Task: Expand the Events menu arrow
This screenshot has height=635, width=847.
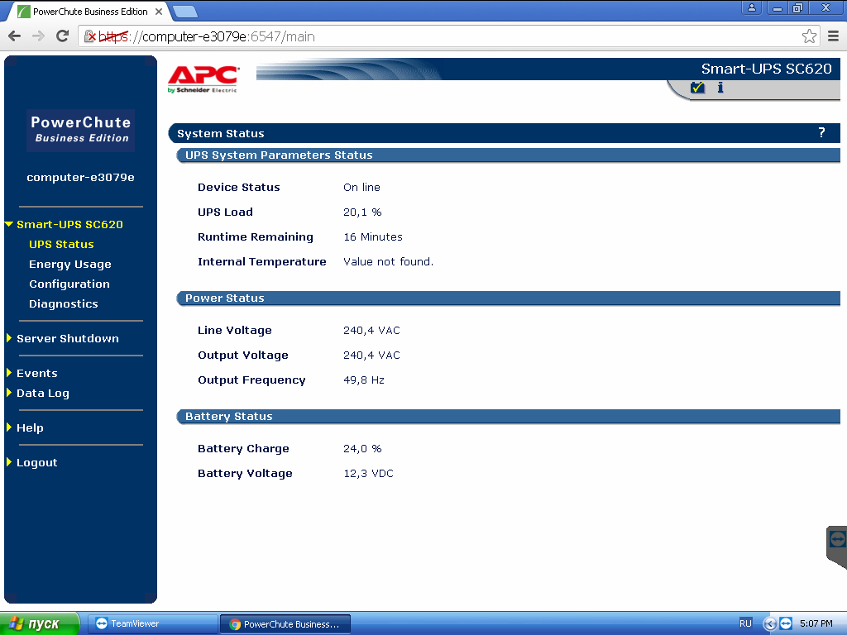Action: click(8, 373)
